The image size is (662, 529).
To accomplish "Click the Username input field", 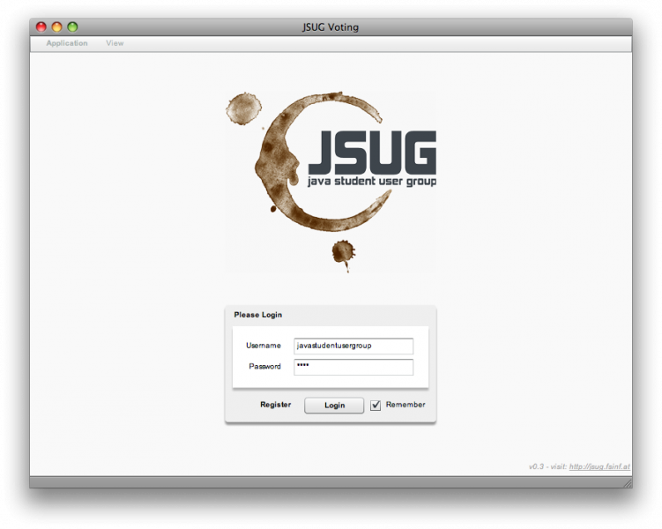I will [353, 346].
